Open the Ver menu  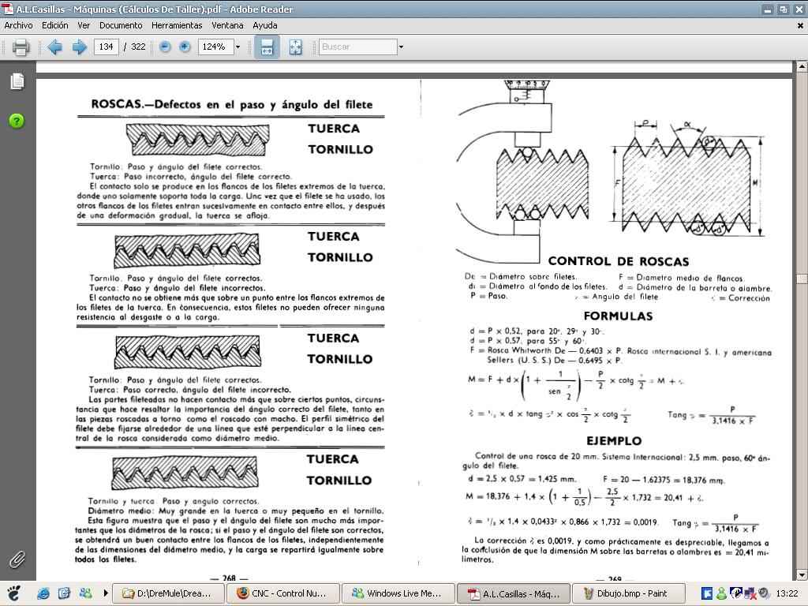[84, 25]
